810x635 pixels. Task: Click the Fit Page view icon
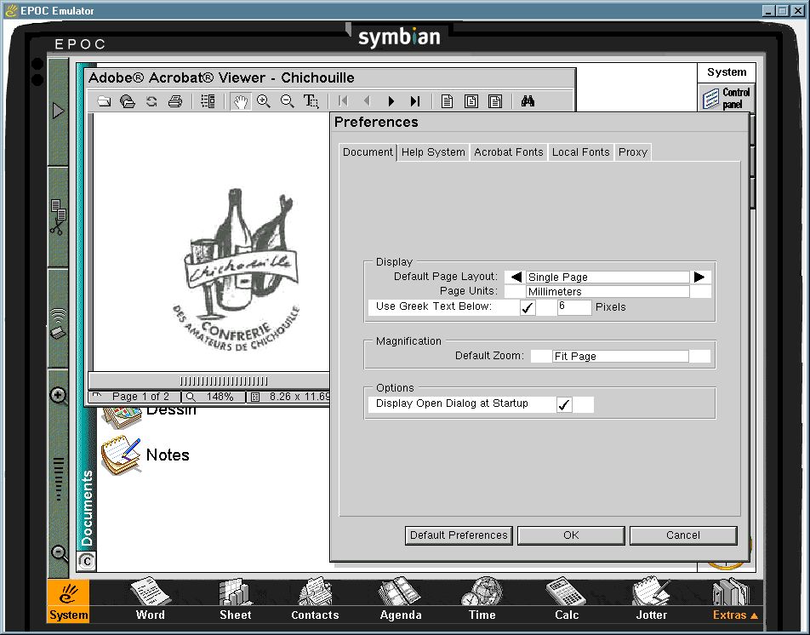pos(471,101)
